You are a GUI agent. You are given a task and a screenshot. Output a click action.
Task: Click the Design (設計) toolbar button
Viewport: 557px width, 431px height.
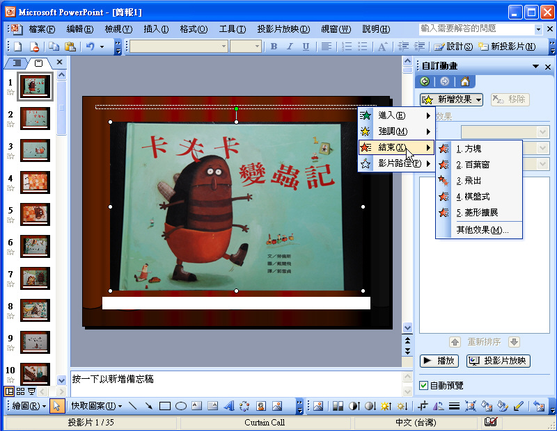(x=453, y=47)
